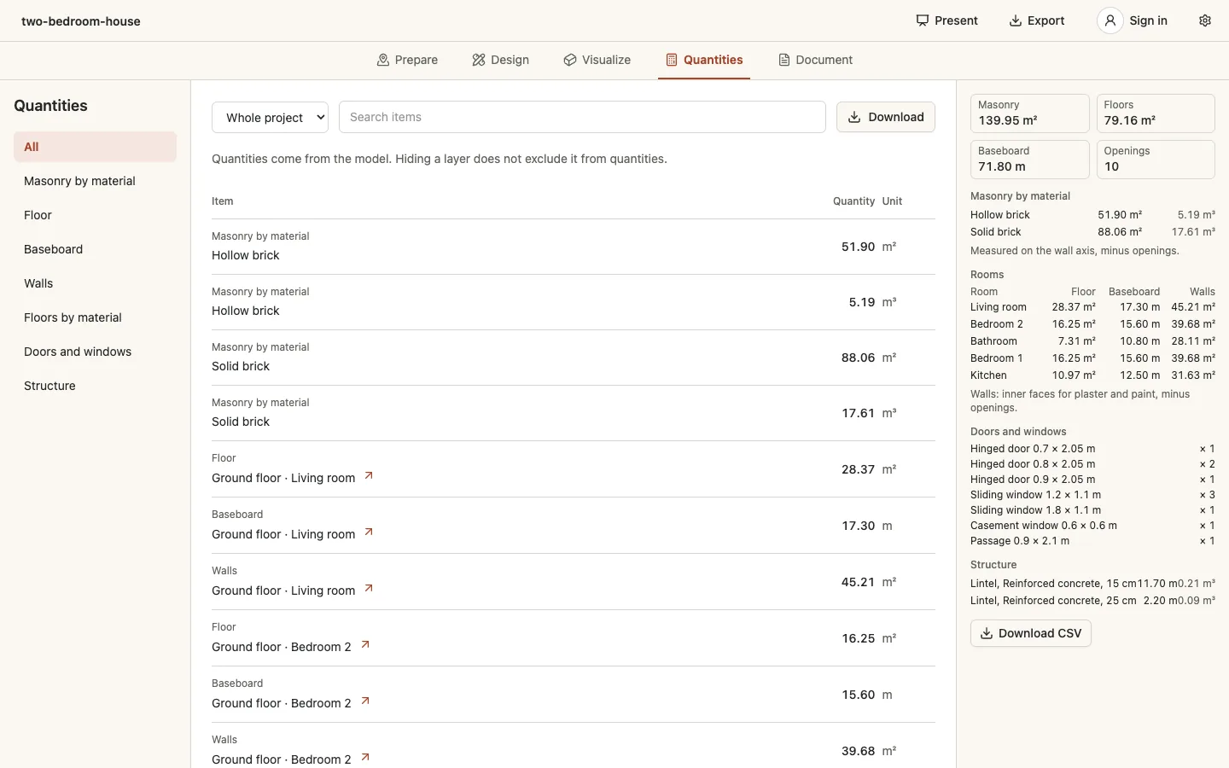Click the Baseboard 71.80 m summary card

[1030, 160]
